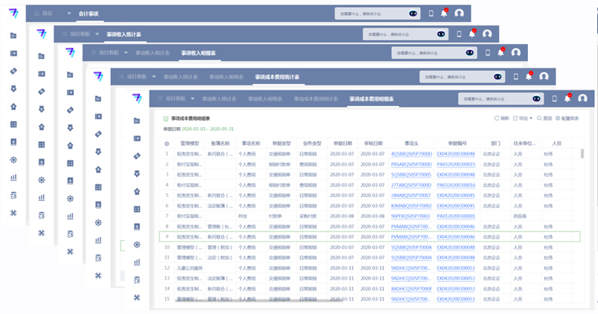This screenshot has height=314, width=598.
Task: Click the 配置报表 configure report button
Action: (567, 119)
